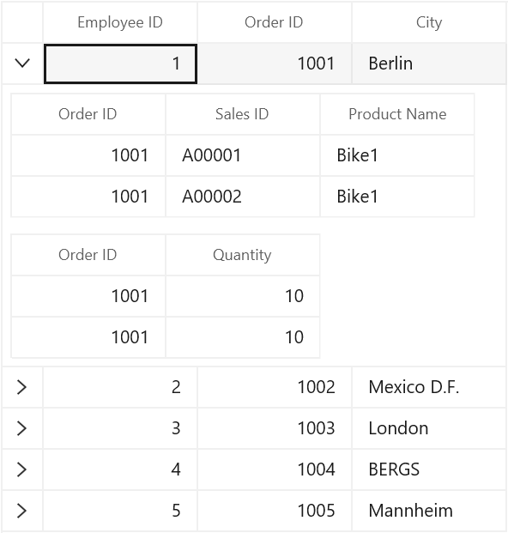The height and width of the screenshot is (533, 508).
Task: Select the Order ID 1002 cell
Action: click(x=275, y=387)
